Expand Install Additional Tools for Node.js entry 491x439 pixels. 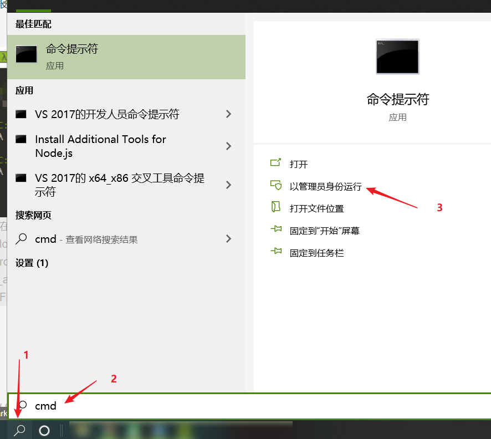coord(228,146)
